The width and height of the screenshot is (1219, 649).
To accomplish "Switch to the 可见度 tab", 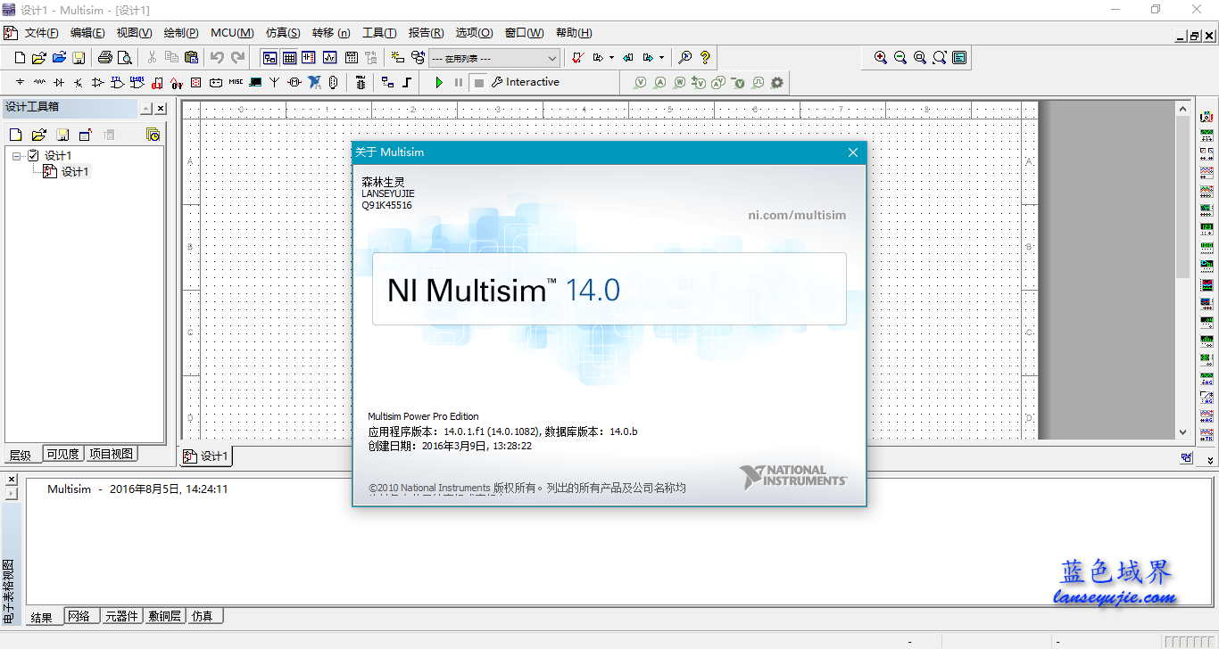I will [x=62, y=454].
